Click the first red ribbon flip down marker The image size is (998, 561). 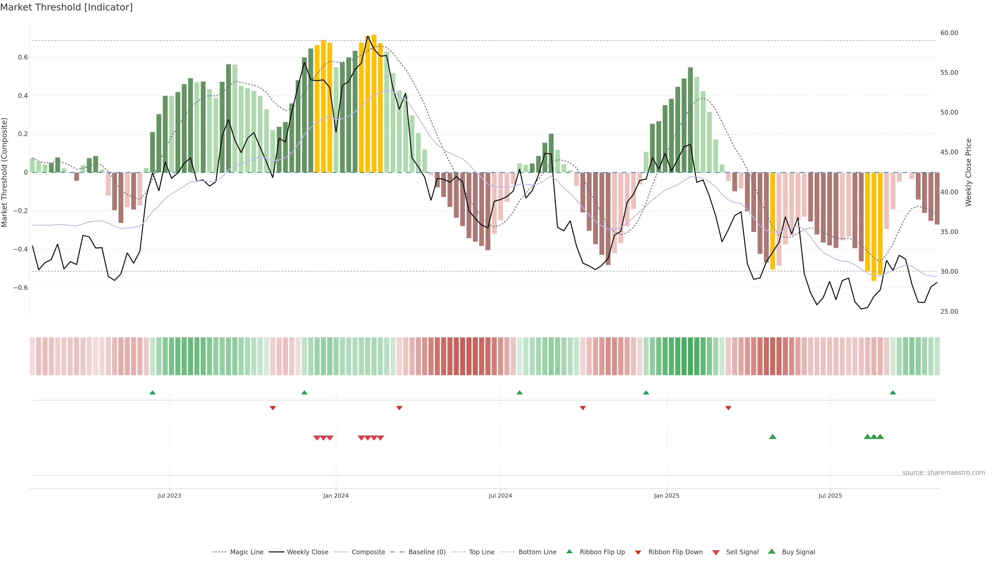point(273,408)
